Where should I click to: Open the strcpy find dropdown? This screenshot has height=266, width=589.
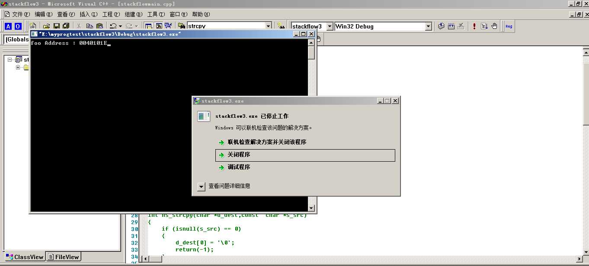(269, 26)
